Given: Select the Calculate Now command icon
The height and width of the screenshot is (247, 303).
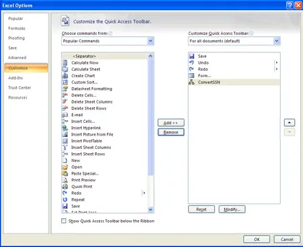Looking at the screenshot, I should pyautogui.click(x=65, y=62).
